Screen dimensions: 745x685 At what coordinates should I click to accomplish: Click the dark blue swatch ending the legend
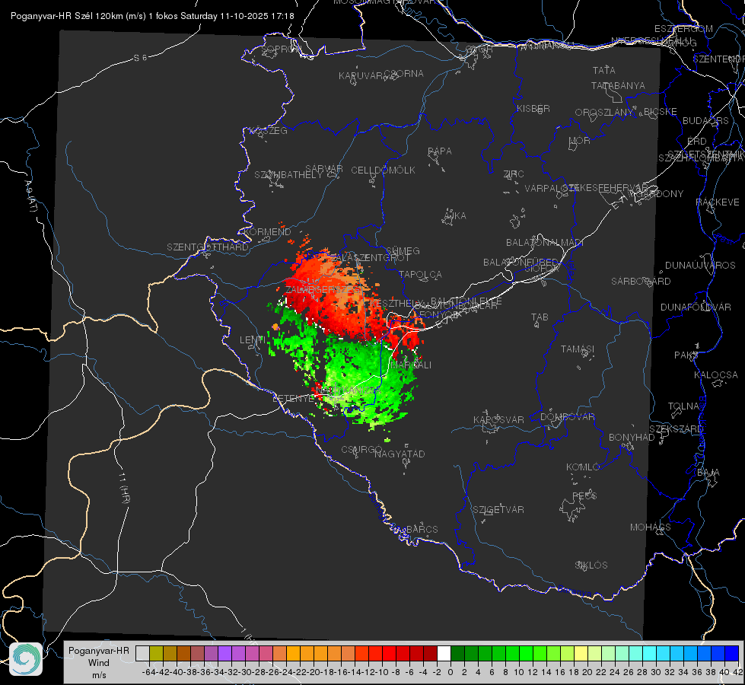pyautogui.click(x=732, y=653)
